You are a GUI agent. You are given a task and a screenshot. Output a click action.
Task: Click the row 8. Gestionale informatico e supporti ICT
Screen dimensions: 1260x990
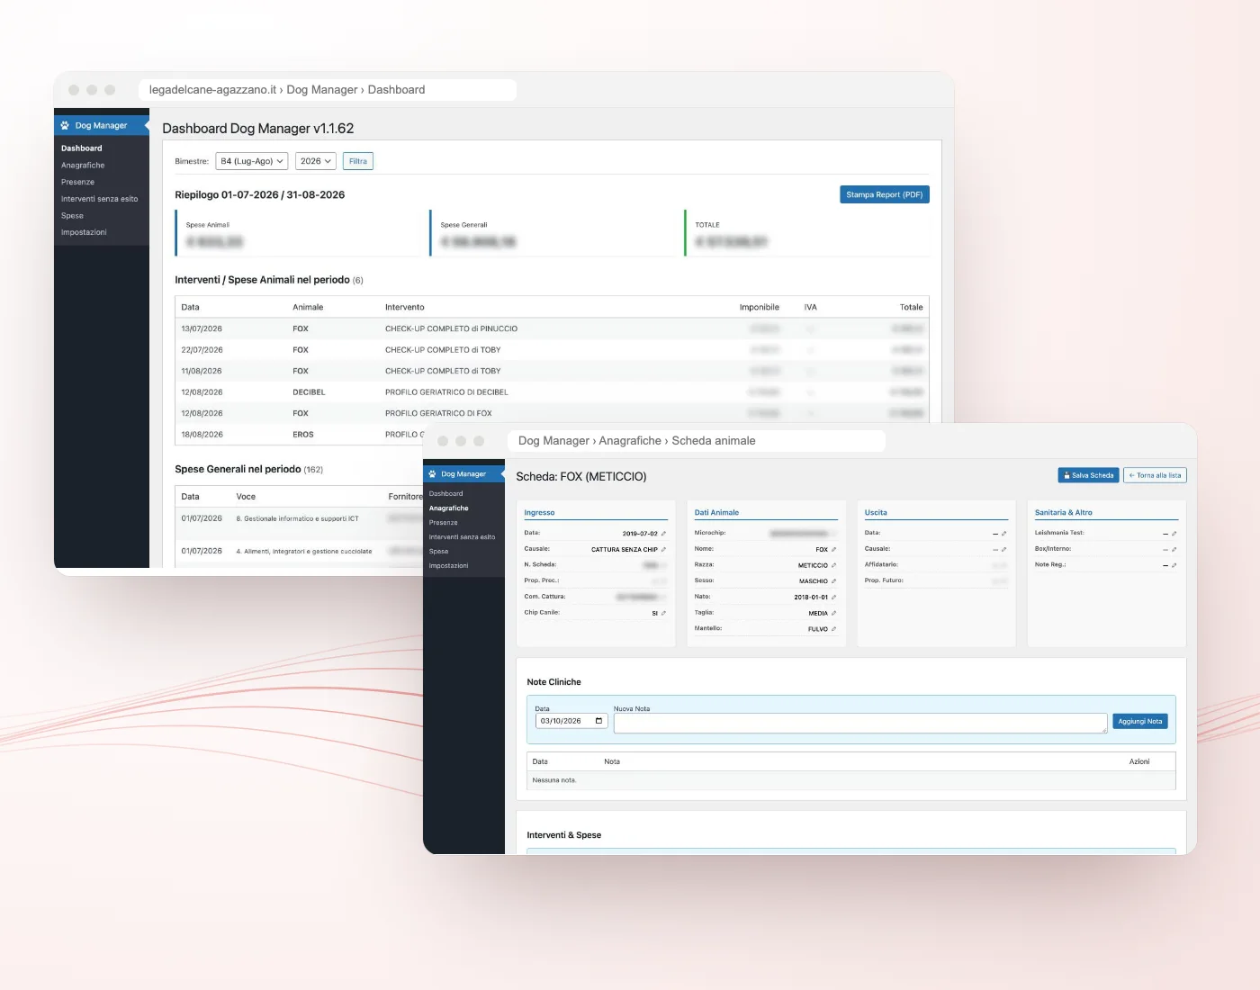click(x=297, y=518)
